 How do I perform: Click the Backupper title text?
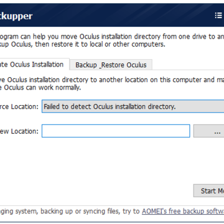pos(16,16)
